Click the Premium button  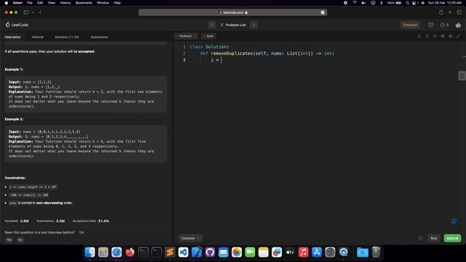coord(410,25)
